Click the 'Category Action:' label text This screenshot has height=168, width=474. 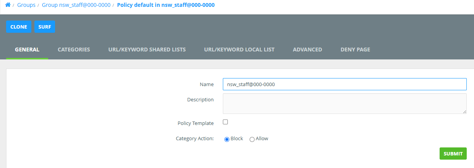(195, 139)
